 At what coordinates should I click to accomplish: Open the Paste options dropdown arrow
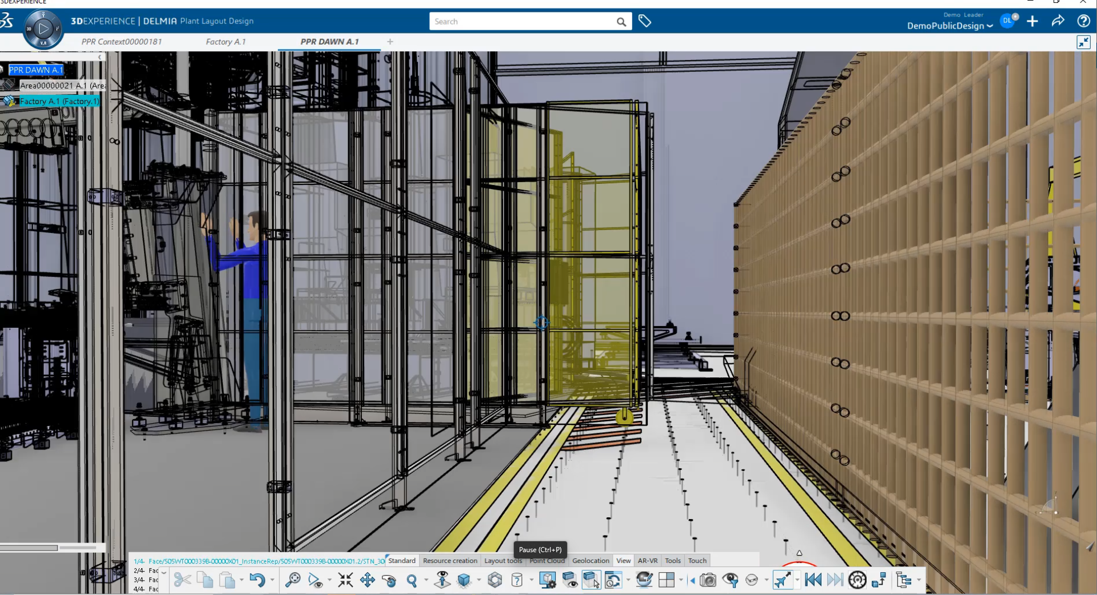[242, 580]
